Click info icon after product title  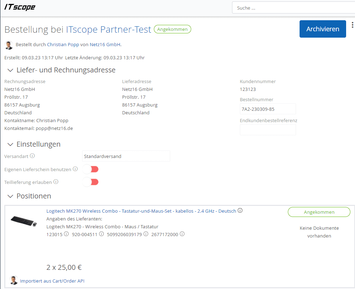(x=240, y=211)
